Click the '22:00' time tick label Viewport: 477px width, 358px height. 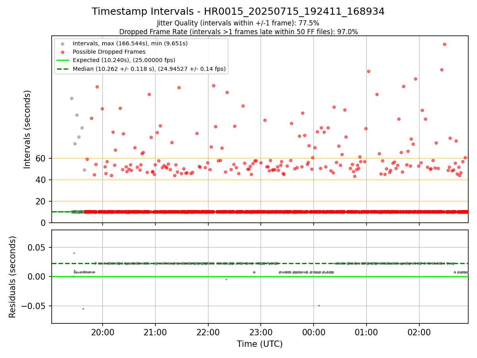click(x=208, y=332)
